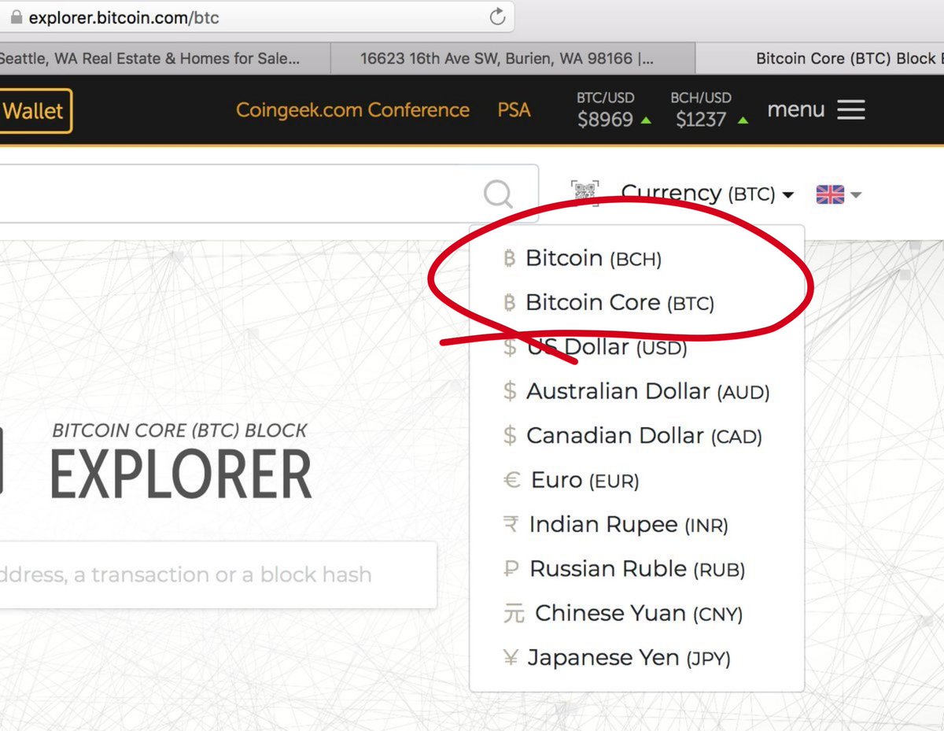The height and width of the screenshot is (731, 944).
Task: Switch to 16623 16th Ave SW tab
Action: tap(513, 58)
